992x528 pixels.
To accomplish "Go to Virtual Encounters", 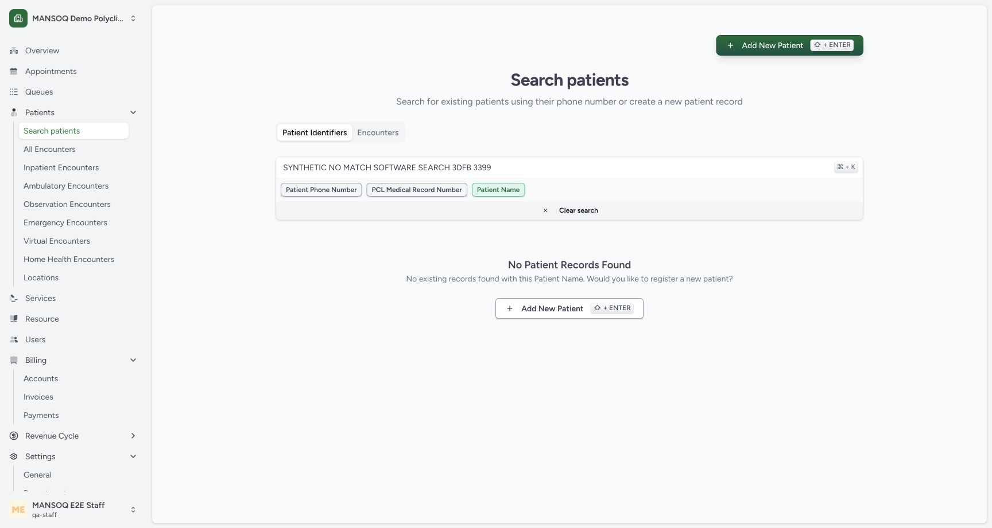I will point(73,241).
